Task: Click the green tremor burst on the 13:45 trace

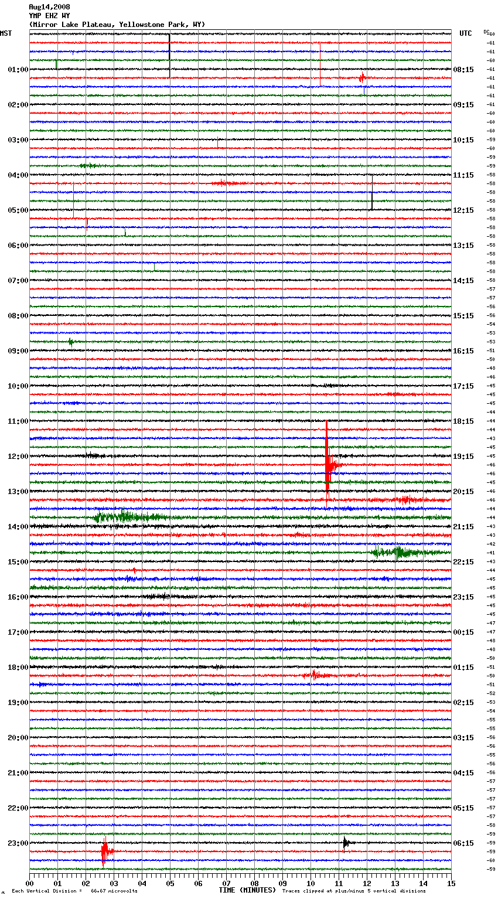Action: coord(130,517)
